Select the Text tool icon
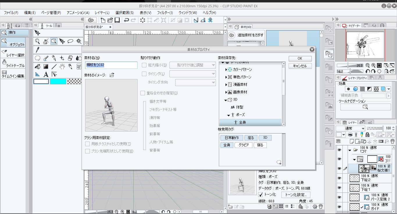 [46, 74]
